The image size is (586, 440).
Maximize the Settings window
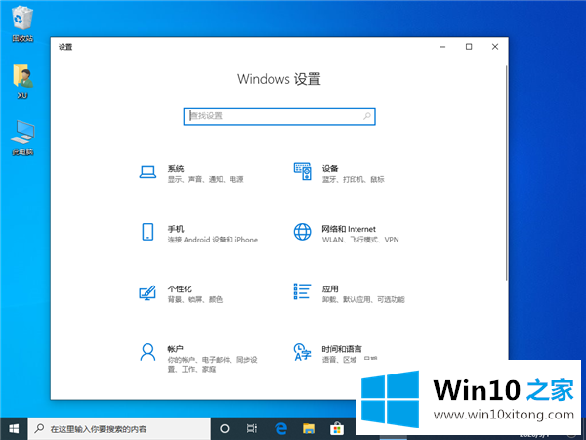coord(469,47)
